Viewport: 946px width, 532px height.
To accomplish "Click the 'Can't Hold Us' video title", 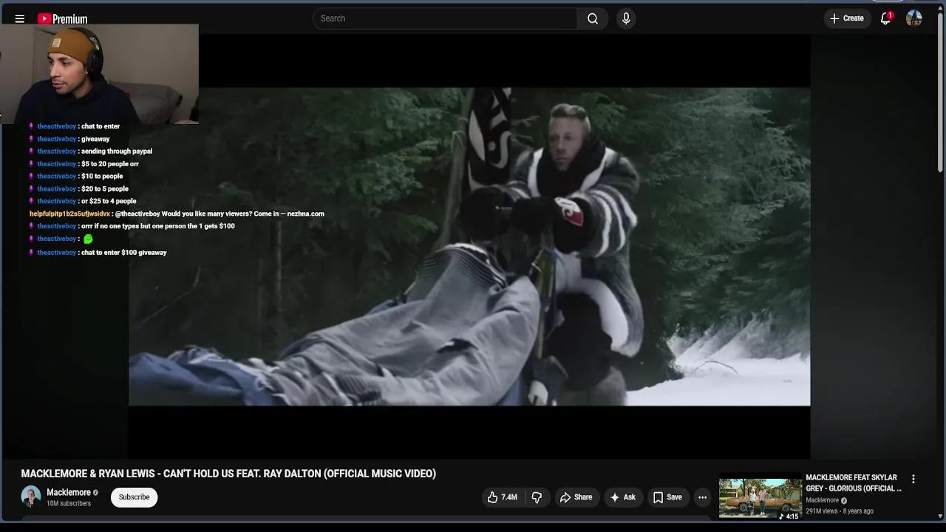I will click(x=228, y=474).
